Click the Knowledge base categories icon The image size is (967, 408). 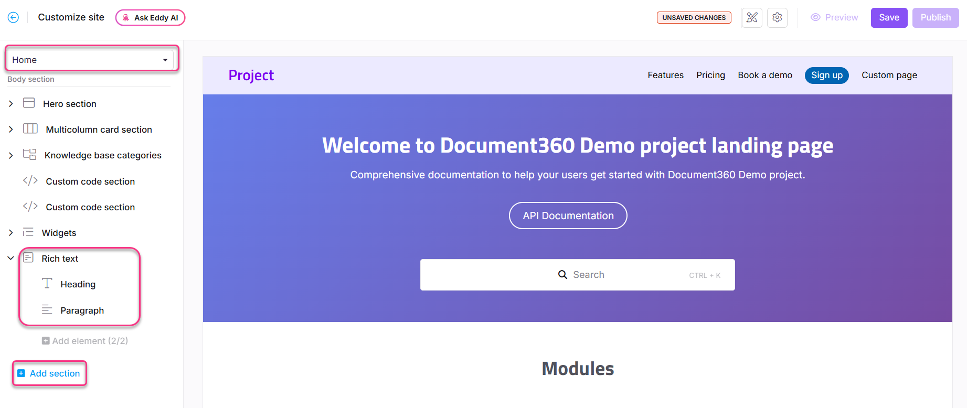click(29, 154)
